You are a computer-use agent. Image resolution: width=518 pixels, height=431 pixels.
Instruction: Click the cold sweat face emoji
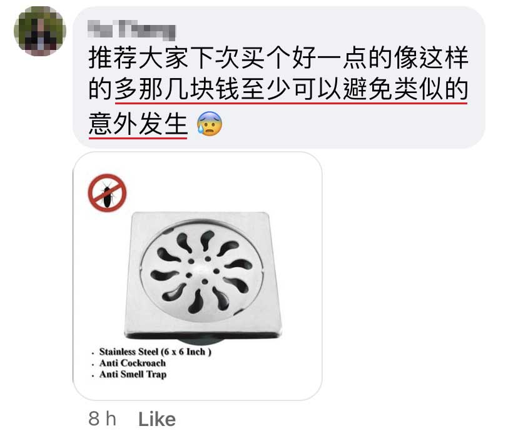pyautogui.click(x=209, y=124)
